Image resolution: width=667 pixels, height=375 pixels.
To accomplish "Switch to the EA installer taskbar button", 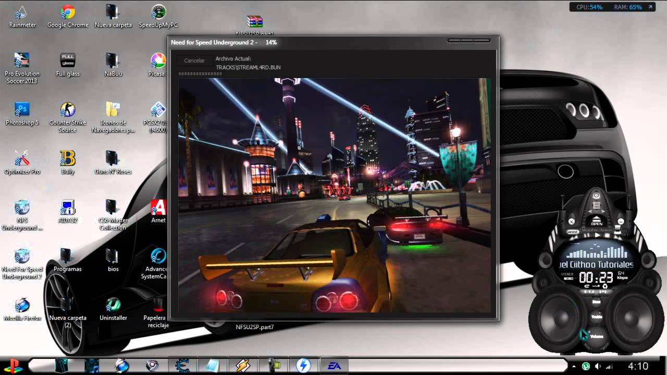I will [334, 366].
